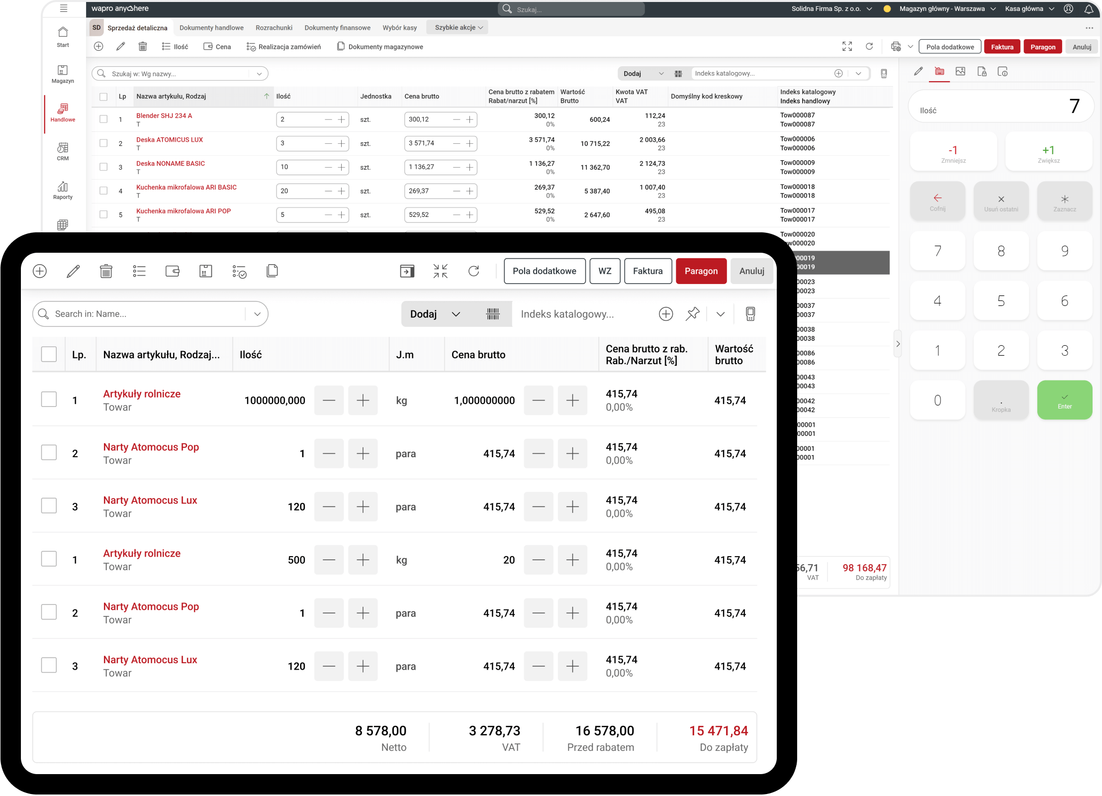The image size is (1102, 796).
Task: Click the pin icon next to Indeks katalogowy
Action: coord(692,314)
